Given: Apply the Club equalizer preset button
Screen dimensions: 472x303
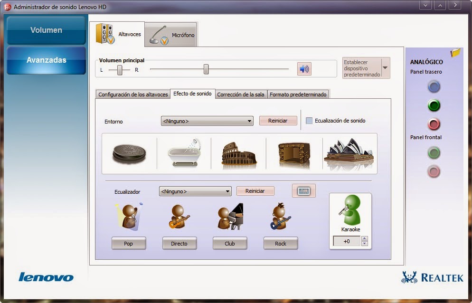Looking at the screenshot, I should click(230, 243).
